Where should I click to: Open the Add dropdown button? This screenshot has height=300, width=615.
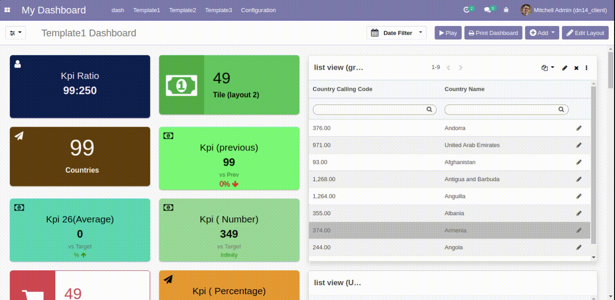pyautogui.click(x=542, y=33)
